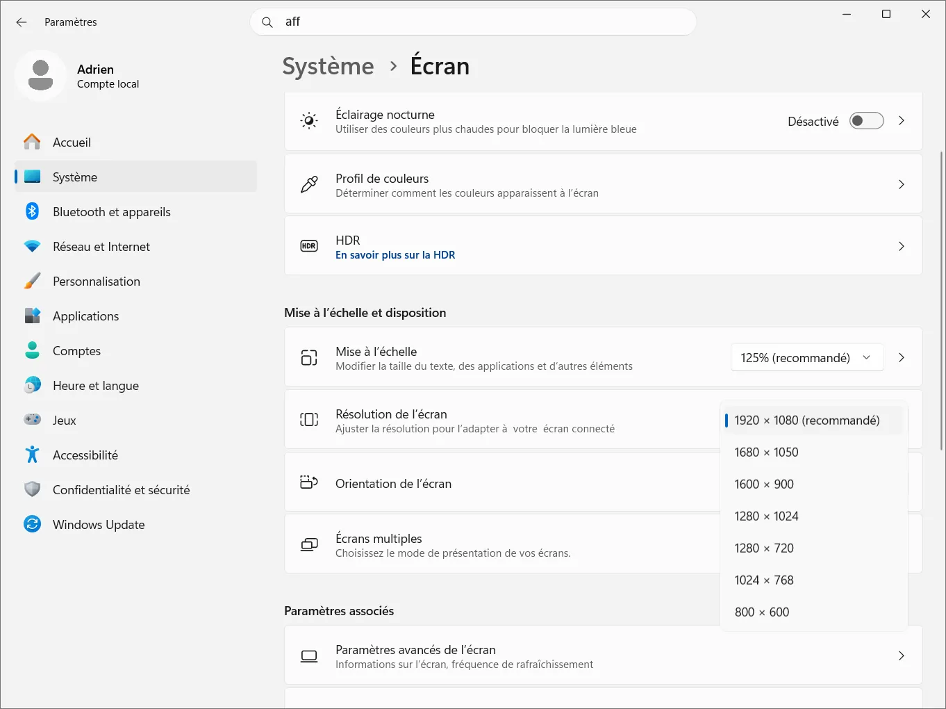Click the Heure et langue clock icon

(x=32, y=385)
